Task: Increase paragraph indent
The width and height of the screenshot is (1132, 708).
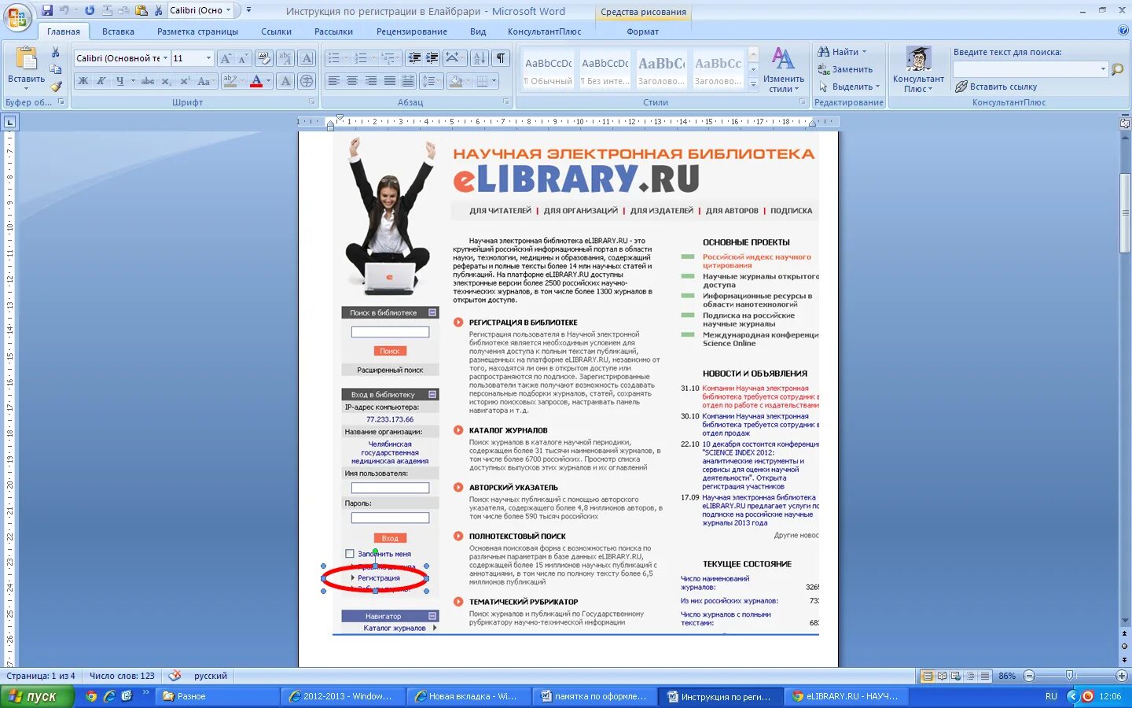Action: [x=432, y=58]
